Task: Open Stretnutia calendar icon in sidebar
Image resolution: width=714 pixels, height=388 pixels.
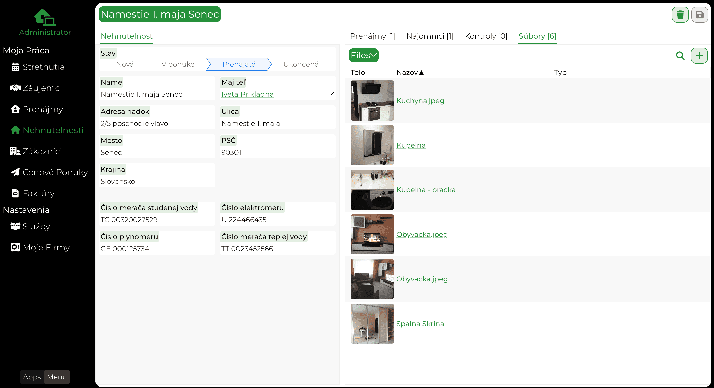Action: [15, 67]
